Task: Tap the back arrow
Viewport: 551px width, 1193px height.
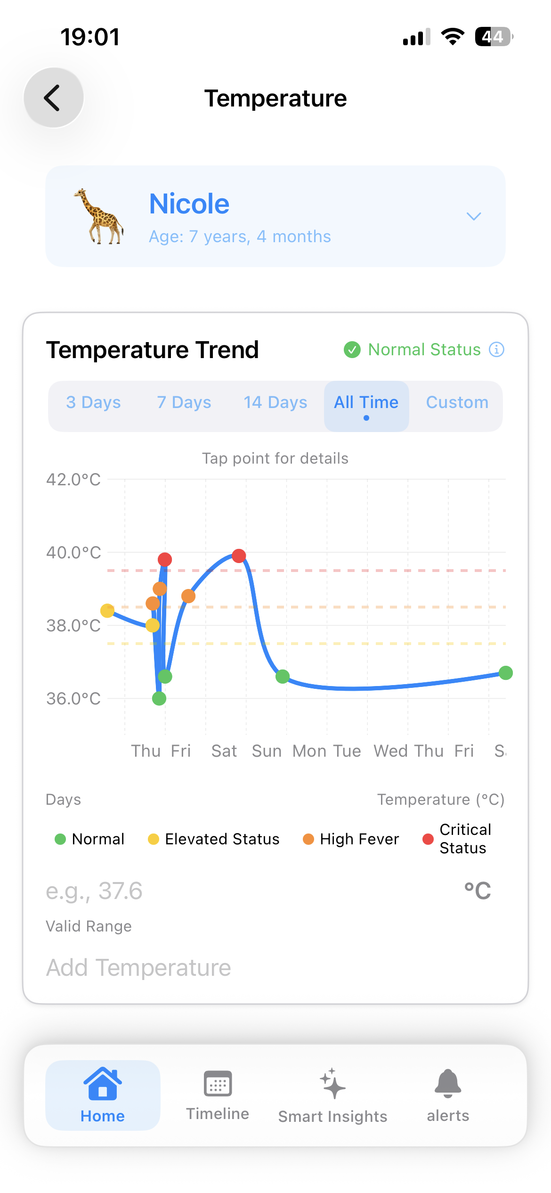Action: 53,98
